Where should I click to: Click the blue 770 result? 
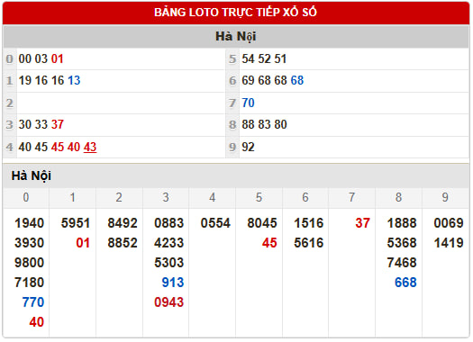(33, 302)
